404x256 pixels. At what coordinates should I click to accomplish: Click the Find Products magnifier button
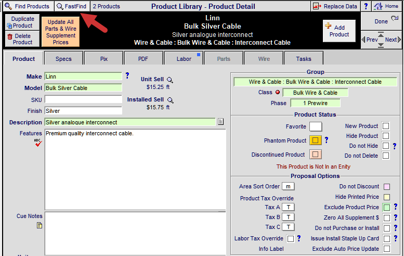click(x=28, y=6)
